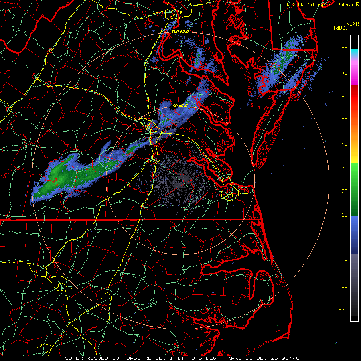The height and width of the screenshot is (361, 361).
Task: Click the KAKQ radar site identifier
Action: [235, 358]
